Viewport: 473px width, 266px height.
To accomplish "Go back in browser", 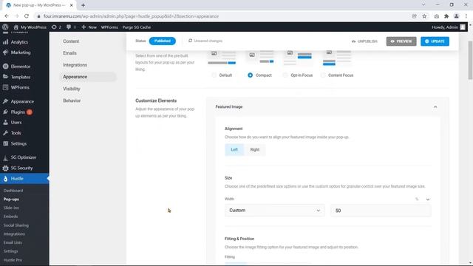I will (7, 16).
